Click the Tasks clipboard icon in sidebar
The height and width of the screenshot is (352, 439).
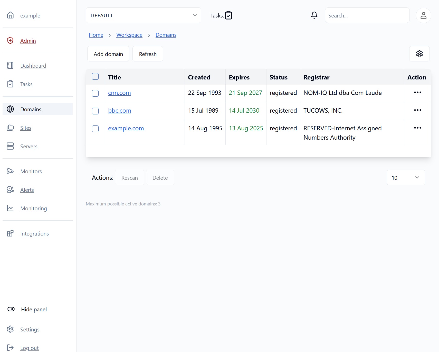click(x=10, y=84)
